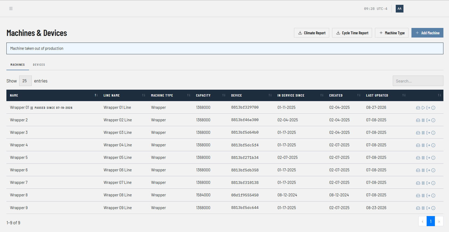Click the next page arrow
This screenshot has width=449, height=232.
click(x=439, y=221)
